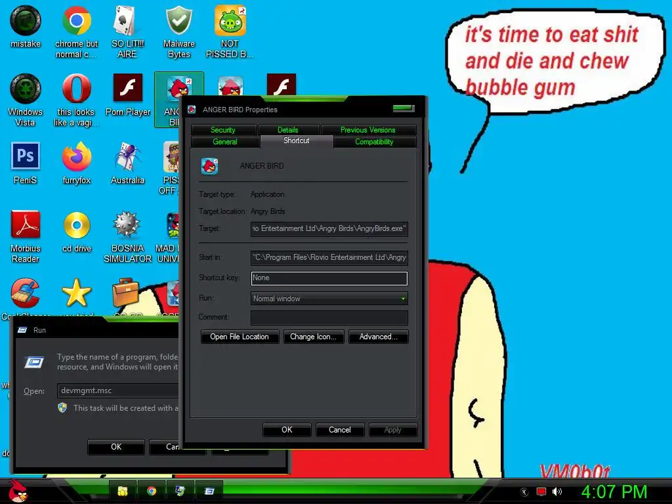The image size is (672, 504).
Task: Click the volume speaker tray icon
Action: [556, 492]
